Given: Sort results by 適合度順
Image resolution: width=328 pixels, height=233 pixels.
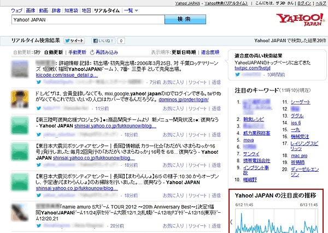Looking at the screenshot, I should pos(210,53).
